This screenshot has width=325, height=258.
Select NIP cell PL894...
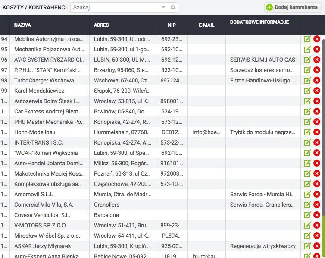[172, 236]
